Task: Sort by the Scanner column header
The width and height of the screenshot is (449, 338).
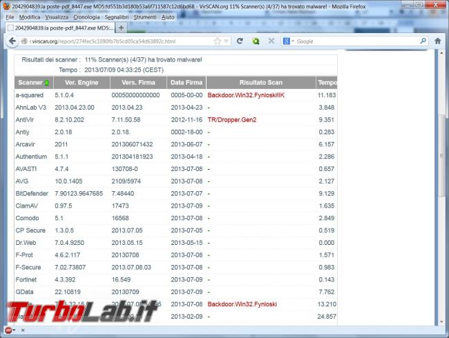Action: coord(34,83)
